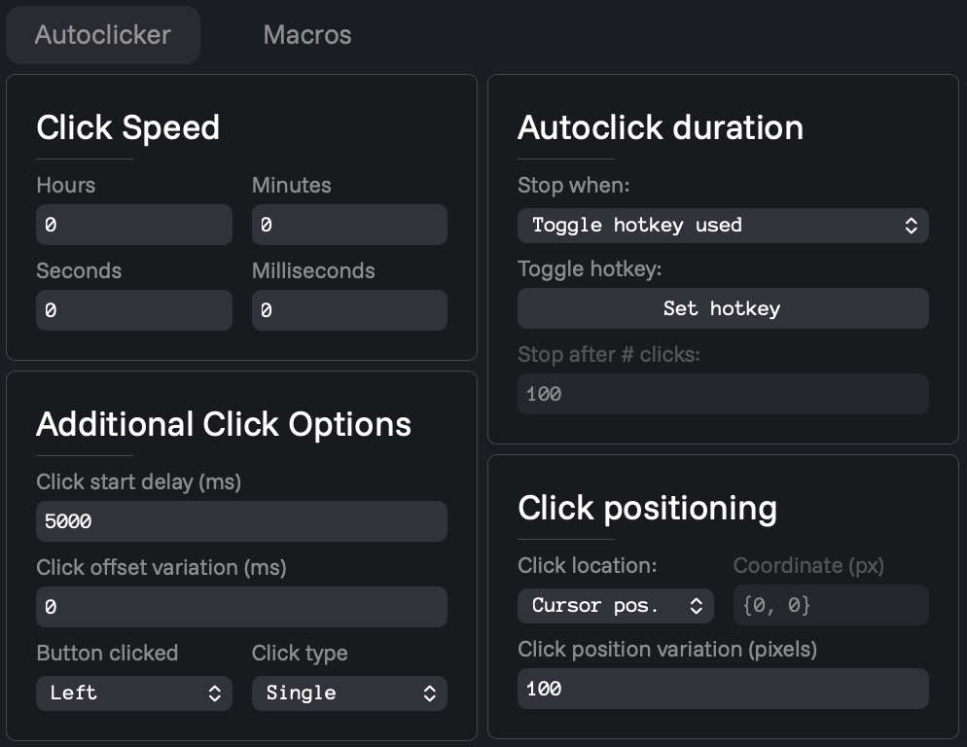Screen dimensions: 967x747
Task: Open the Click location dropdown
Action: click(x=615, y=606)
